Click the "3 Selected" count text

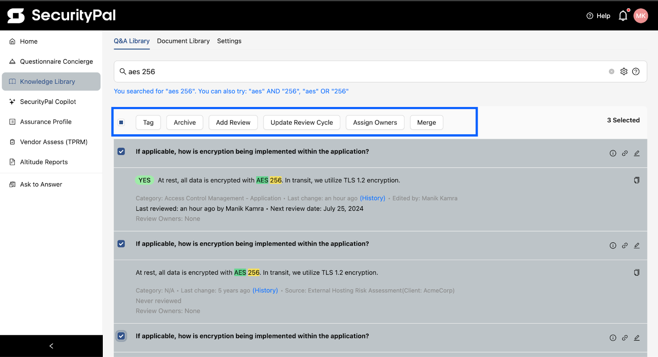(623, 120)
